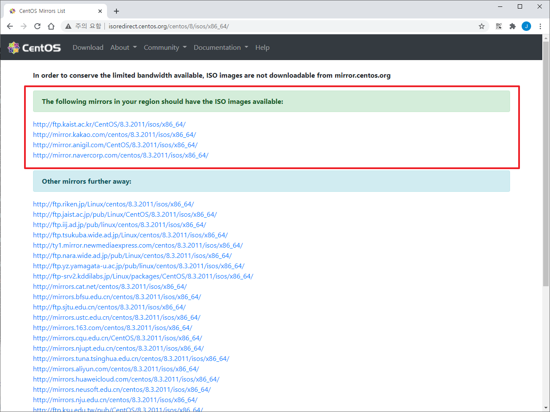This screenshot has width=550, height=412.
Task: Close the CentOS Mirrors List tab
Action: point(100,11)
